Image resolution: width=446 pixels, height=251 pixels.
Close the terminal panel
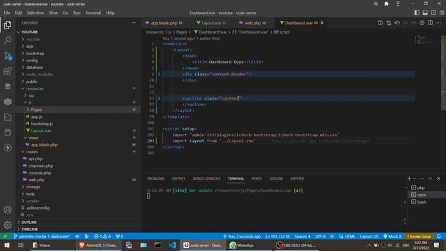(x=438, y=178)
